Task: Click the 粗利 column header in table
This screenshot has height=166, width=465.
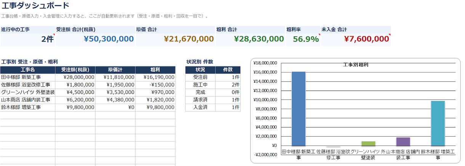Action: pos(156,70)
